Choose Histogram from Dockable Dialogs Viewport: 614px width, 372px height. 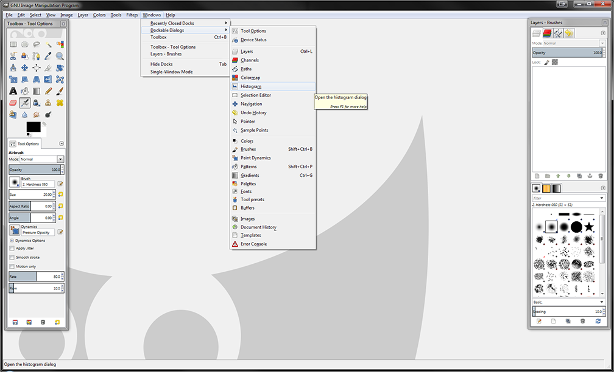(272, 86)
